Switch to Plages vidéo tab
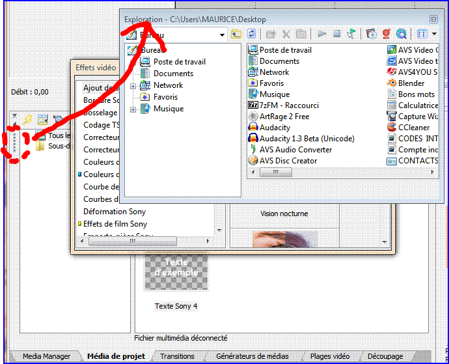This screenshot has width=449, height=364. 330,356
